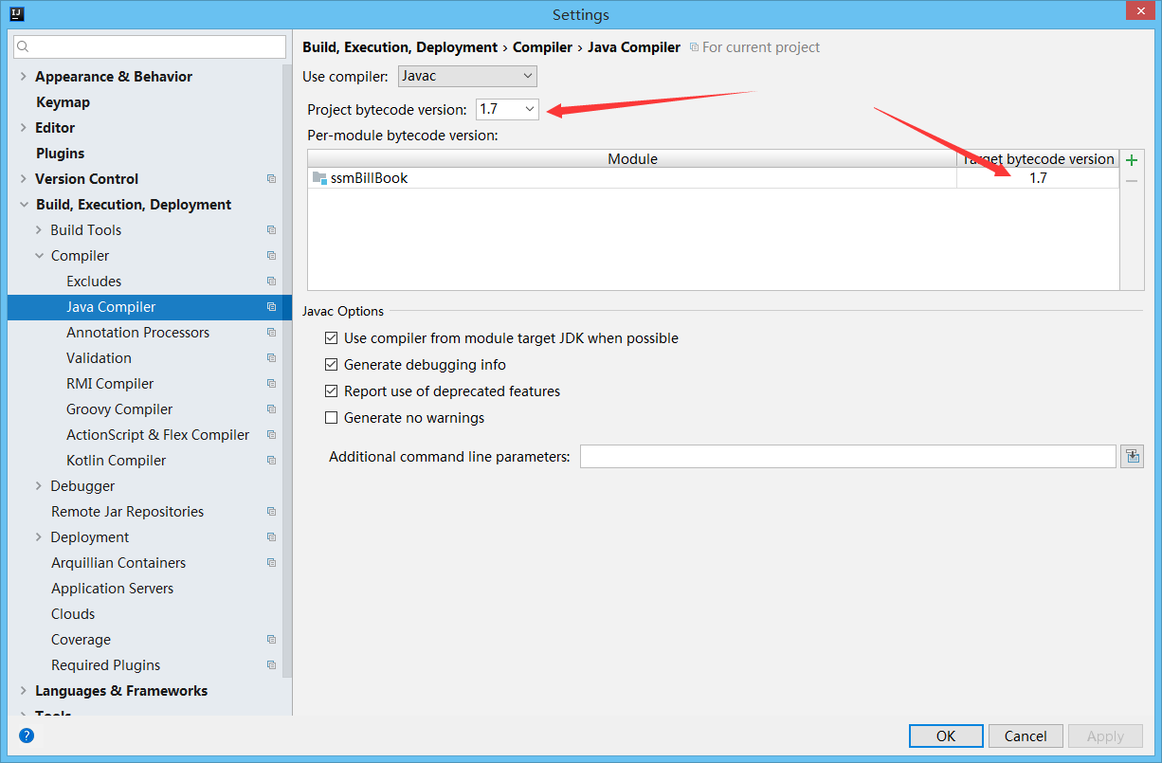Click the project-level icon beside Java Compiler
Viewport: 1162px width, 763px height.
coord(271,307)
